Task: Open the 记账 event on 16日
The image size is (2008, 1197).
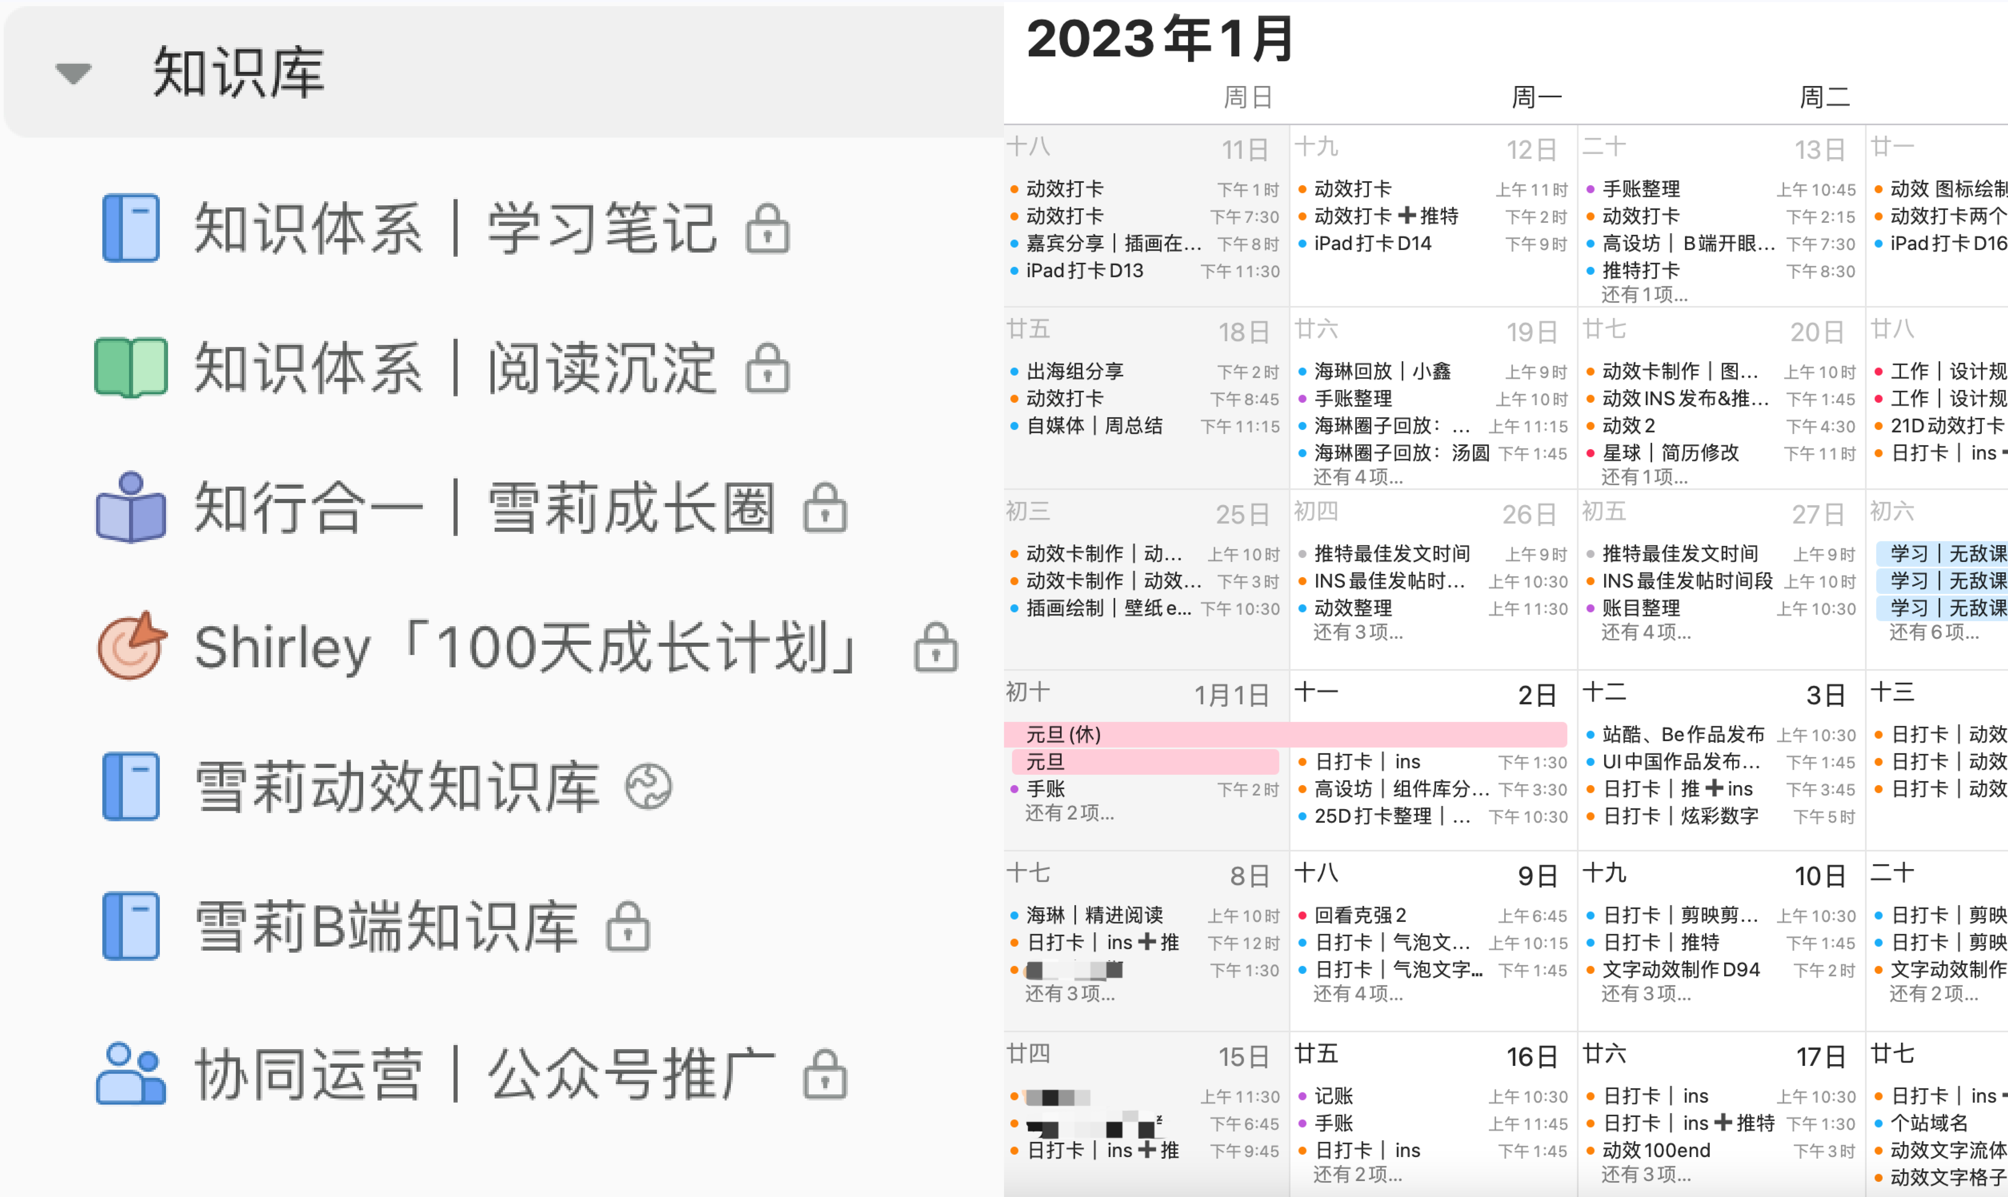Action: (1434, 1096)
